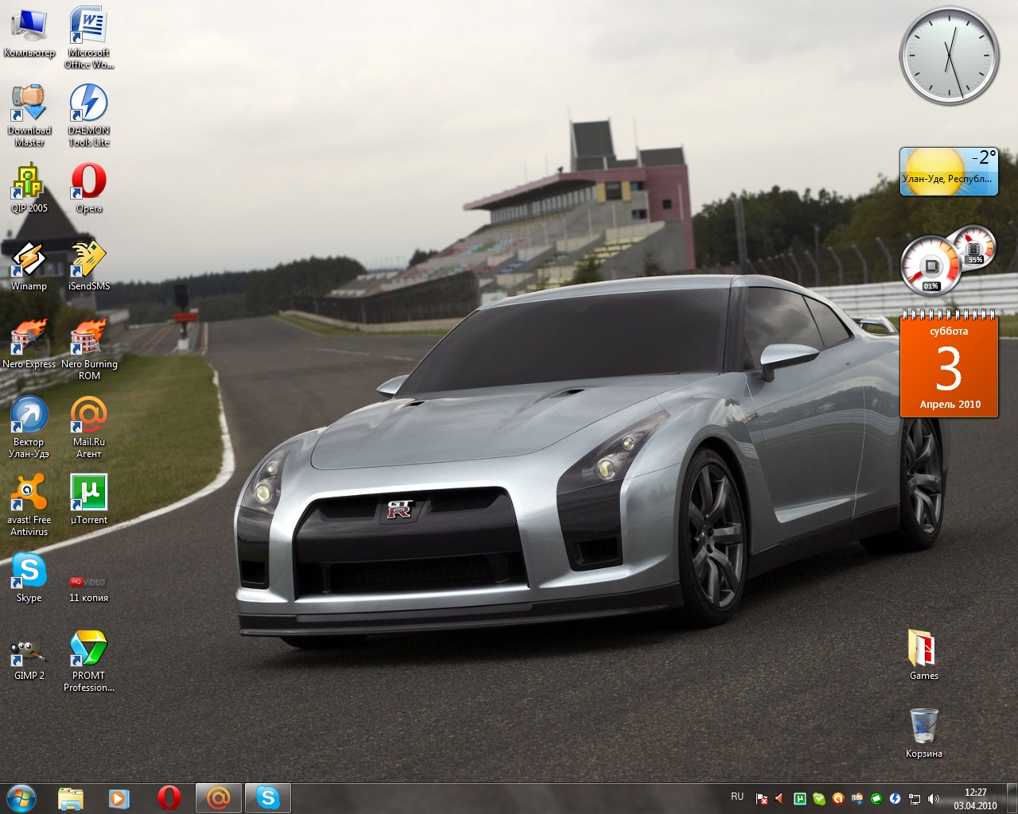Switch to Skype window in the taskbar
Viewport: 1018px width, 814px height.
click(268, 797)
